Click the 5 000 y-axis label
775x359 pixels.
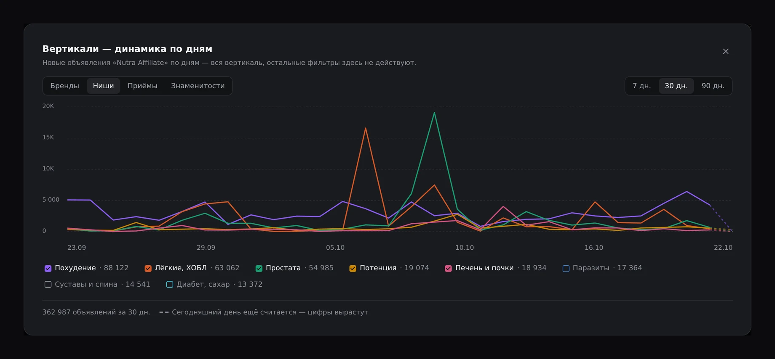[51, 200]
